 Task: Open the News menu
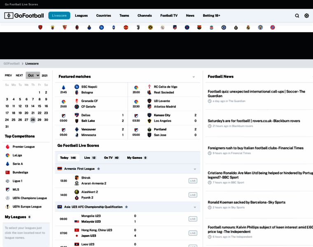(190, 16)
